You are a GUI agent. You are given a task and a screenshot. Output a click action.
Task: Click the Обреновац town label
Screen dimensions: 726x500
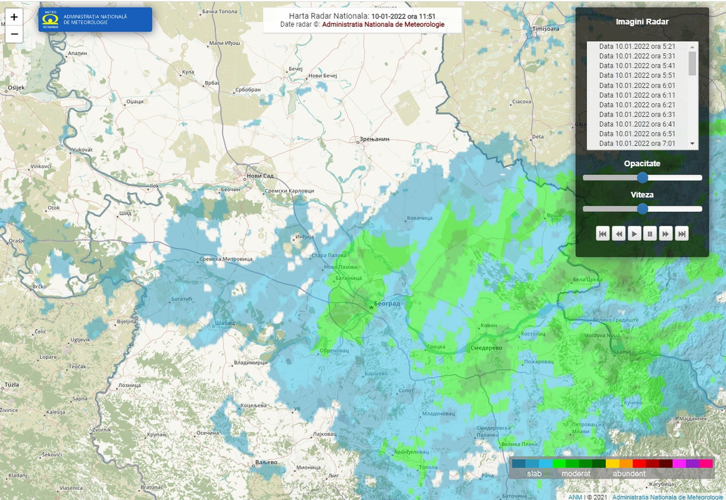pyautogui.click(x=334, y=351)
